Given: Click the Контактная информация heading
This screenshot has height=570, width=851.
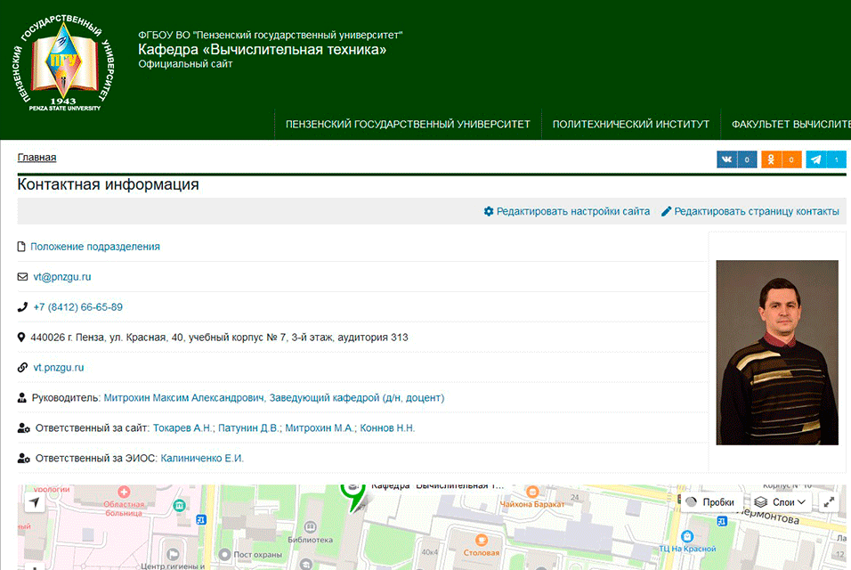Looking at the screenshot, I should click(x=108, y=184).
